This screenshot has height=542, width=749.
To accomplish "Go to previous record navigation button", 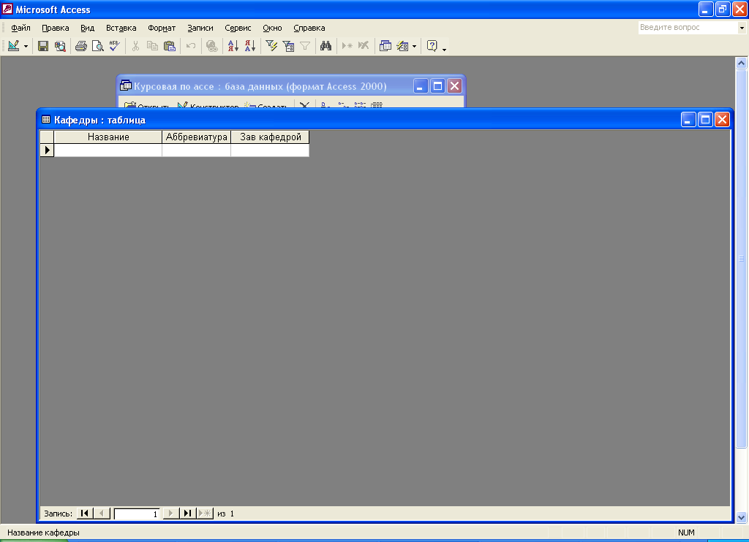I will (101, 514).
